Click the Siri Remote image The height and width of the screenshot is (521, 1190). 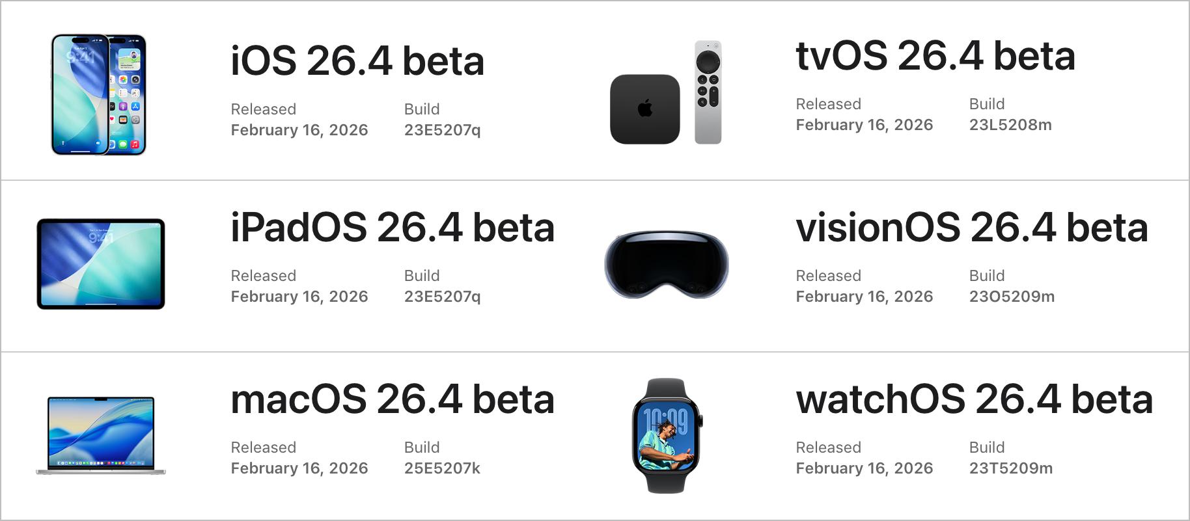point(708,92)
